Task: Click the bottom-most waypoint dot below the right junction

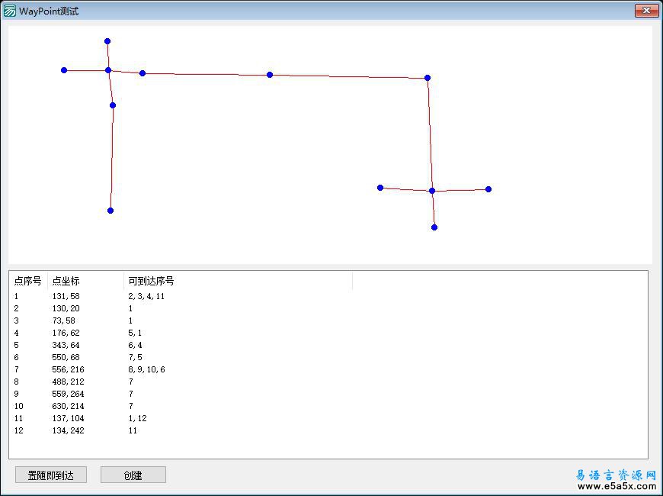Action: pyautogui.click(x=434, y=227)
